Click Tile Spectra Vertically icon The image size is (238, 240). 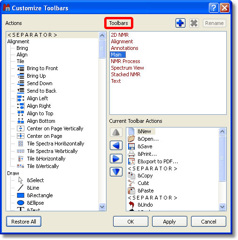click(x=21, y=151)
